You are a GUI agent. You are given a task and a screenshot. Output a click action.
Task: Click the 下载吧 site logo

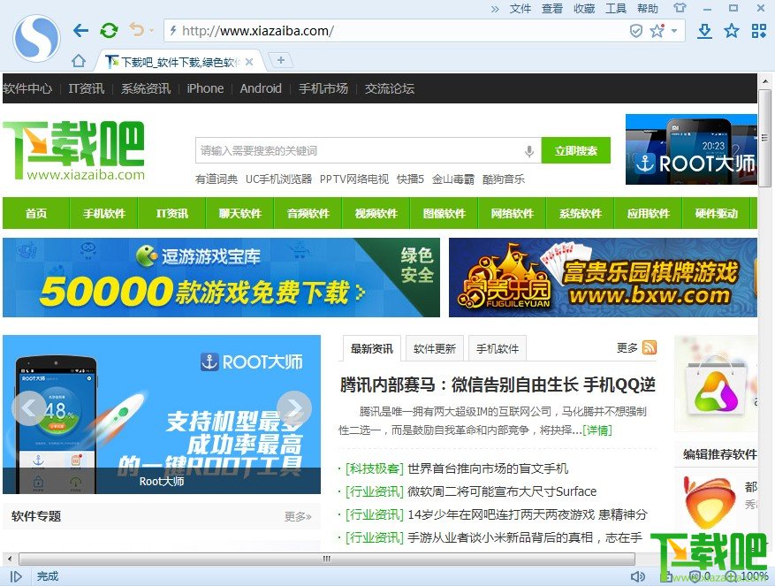74,150
